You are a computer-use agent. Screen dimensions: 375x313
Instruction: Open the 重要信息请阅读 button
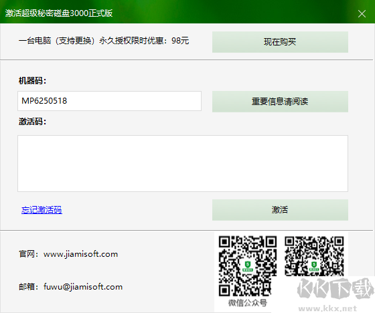tap(280, 102)
